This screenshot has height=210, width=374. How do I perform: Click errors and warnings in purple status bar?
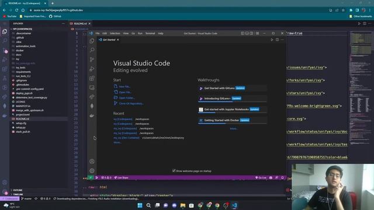tap(106, 177)
